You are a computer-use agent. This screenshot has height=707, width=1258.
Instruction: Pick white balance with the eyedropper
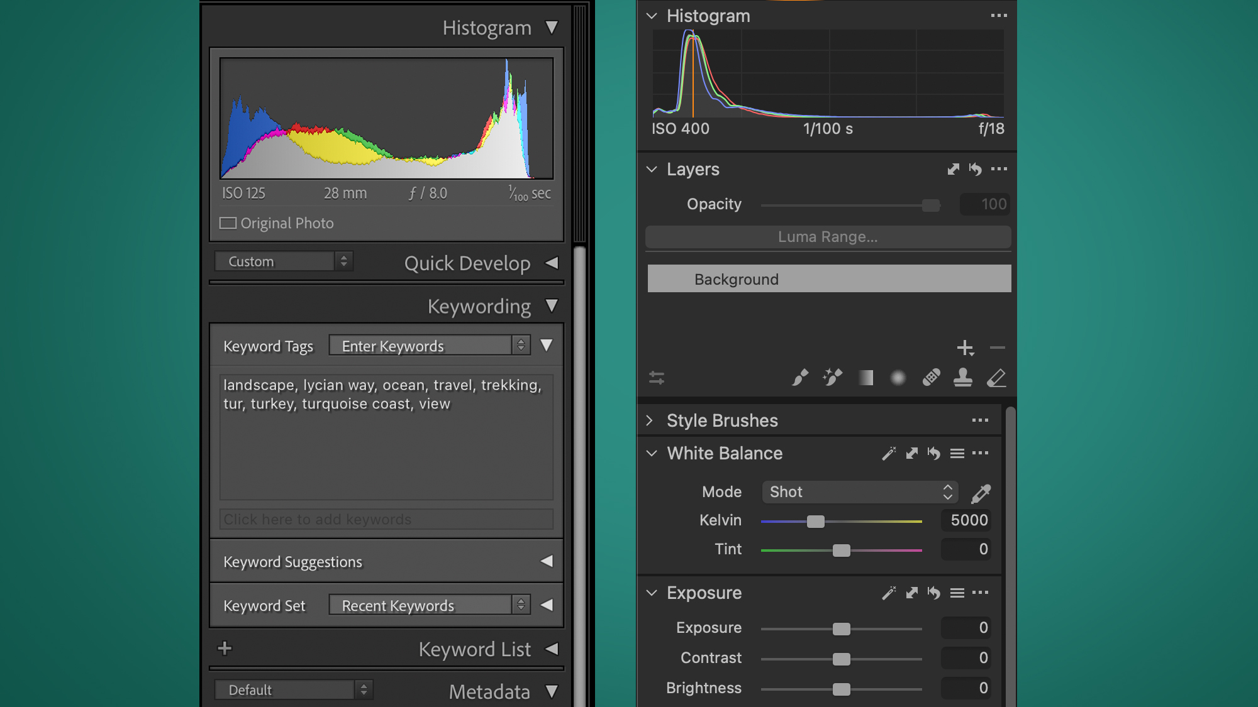[981, 493]
